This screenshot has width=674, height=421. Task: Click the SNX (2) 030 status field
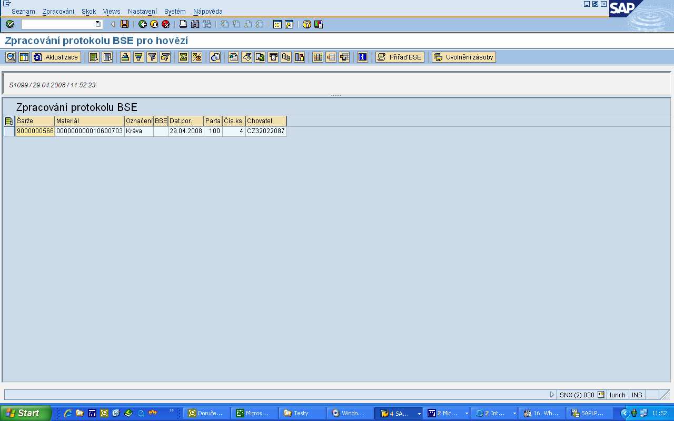point(577,395)
